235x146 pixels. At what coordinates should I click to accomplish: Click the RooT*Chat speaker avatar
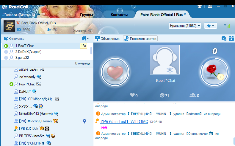165,60
